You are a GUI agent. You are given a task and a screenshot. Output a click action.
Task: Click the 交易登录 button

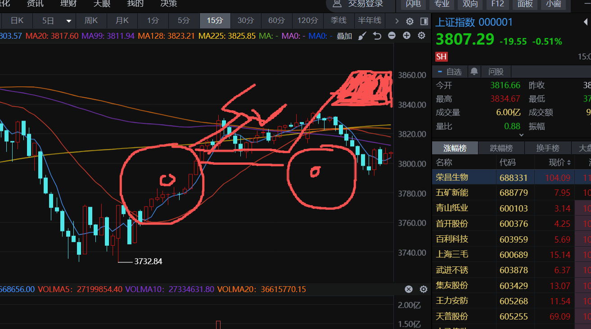(358, 4)
